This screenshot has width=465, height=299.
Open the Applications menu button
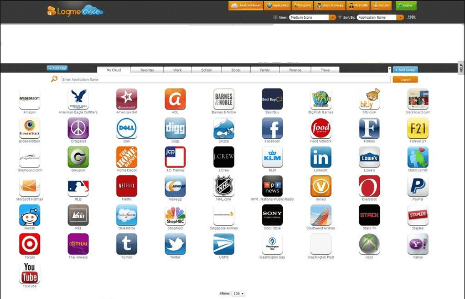(278, 6)
